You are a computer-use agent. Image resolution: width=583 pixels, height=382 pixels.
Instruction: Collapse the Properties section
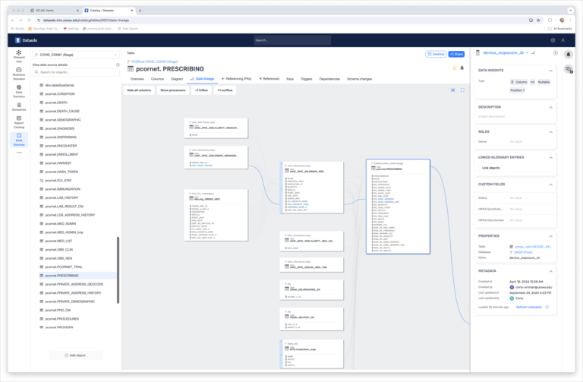click(x=550, y=236)
